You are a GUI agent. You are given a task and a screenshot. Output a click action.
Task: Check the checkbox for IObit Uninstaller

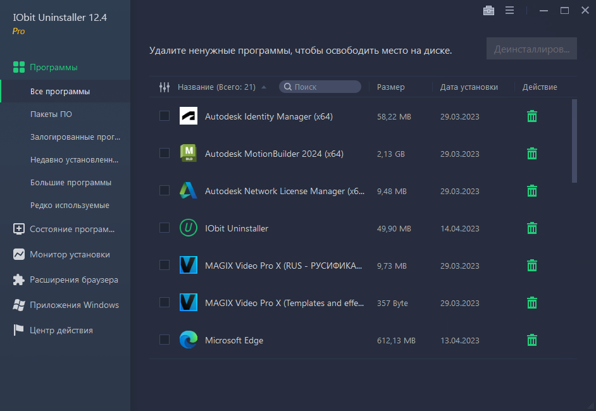[165, 228]
